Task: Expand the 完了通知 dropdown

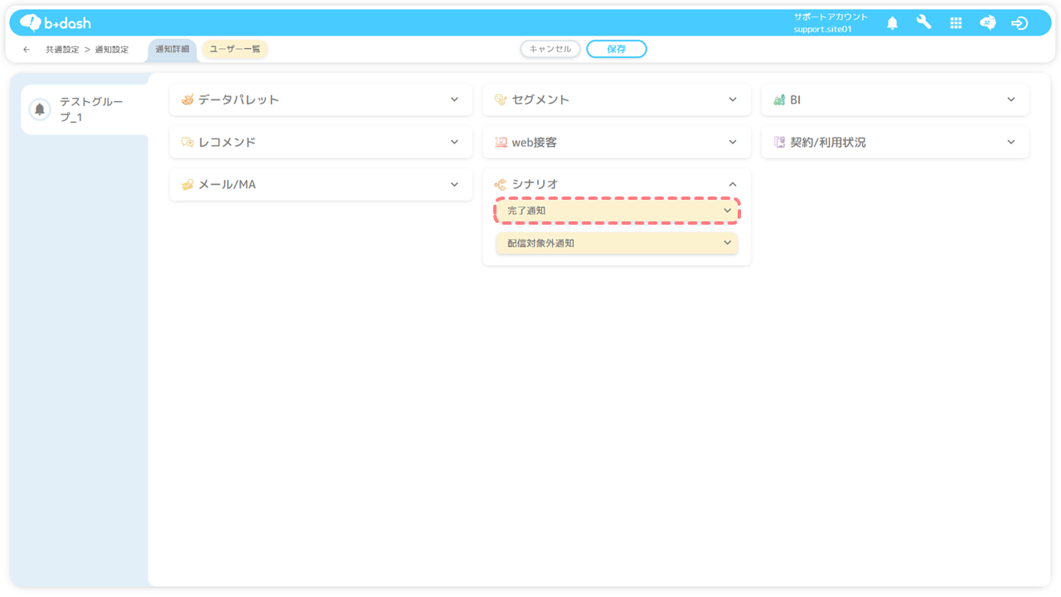Action: [x=727, y=211]
